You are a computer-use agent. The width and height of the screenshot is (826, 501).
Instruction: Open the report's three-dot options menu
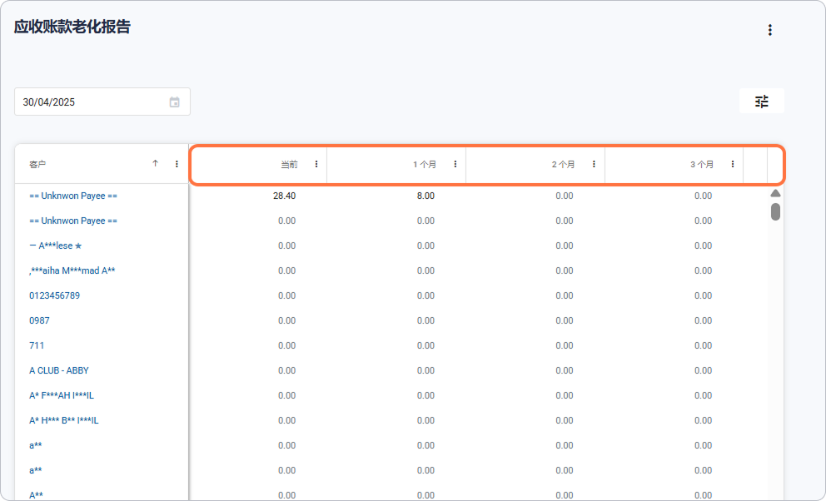(769, 30)
